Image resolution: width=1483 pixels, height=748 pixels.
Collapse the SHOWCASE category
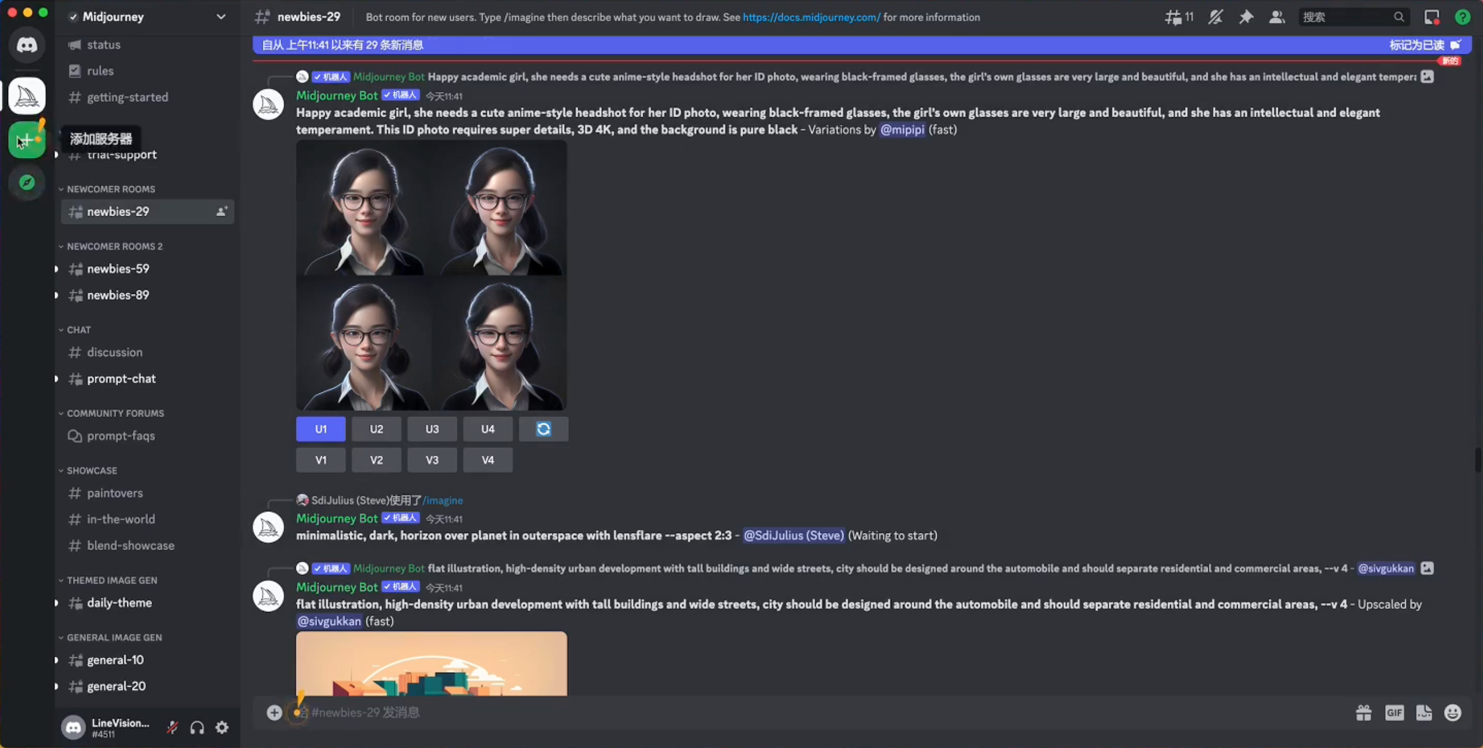[91, 471]
